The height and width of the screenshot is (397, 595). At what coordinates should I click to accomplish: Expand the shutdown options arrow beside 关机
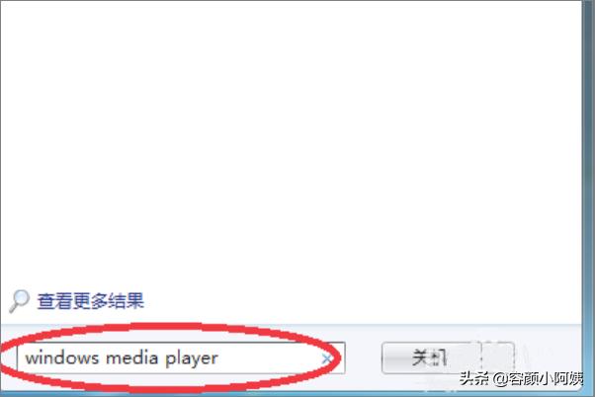point(498,357)
